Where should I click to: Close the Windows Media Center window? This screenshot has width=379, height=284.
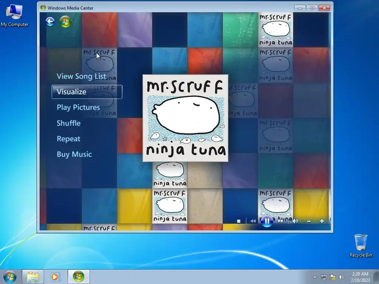click(324, 8)
